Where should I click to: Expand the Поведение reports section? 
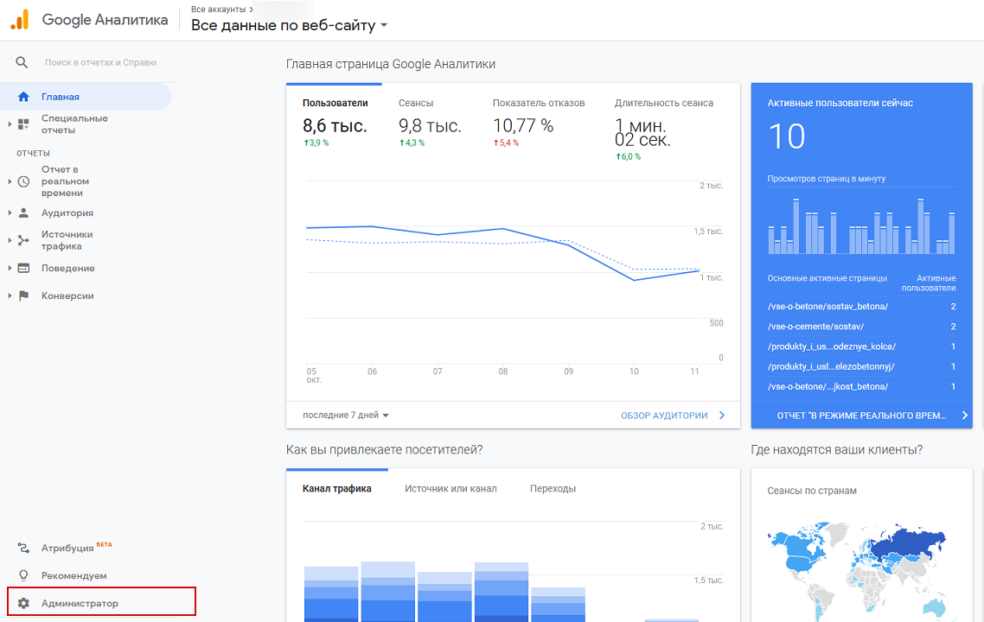pyautogui.click(x=10, y=268)
